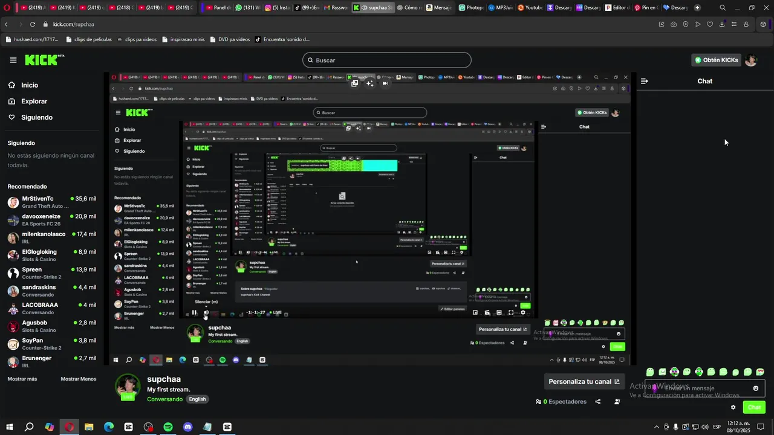Click the Buscar search field
Image resolution: width=774 pixels, height=435 pixels.
pos(387,60)
